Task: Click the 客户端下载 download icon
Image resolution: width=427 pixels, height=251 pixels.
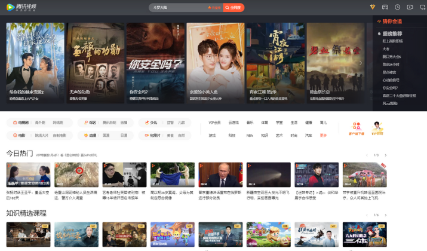Action: click(x=357, y=128)
